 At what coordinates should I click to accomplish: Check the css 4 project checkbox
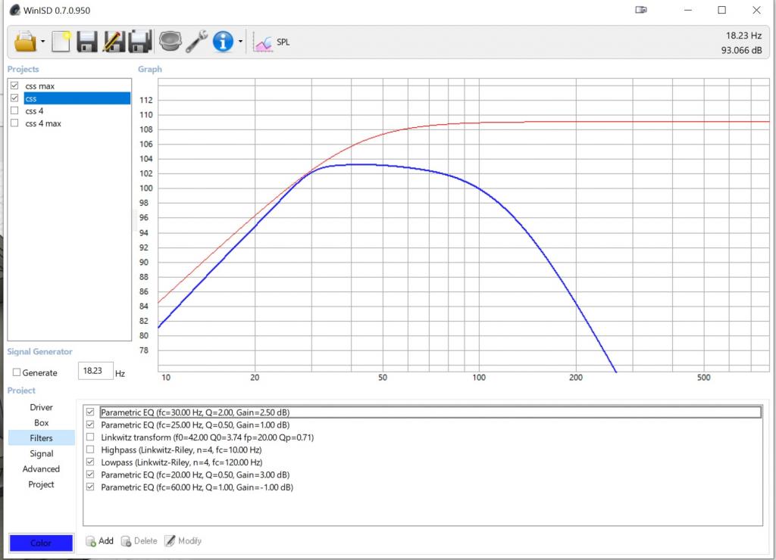(15, 110)
